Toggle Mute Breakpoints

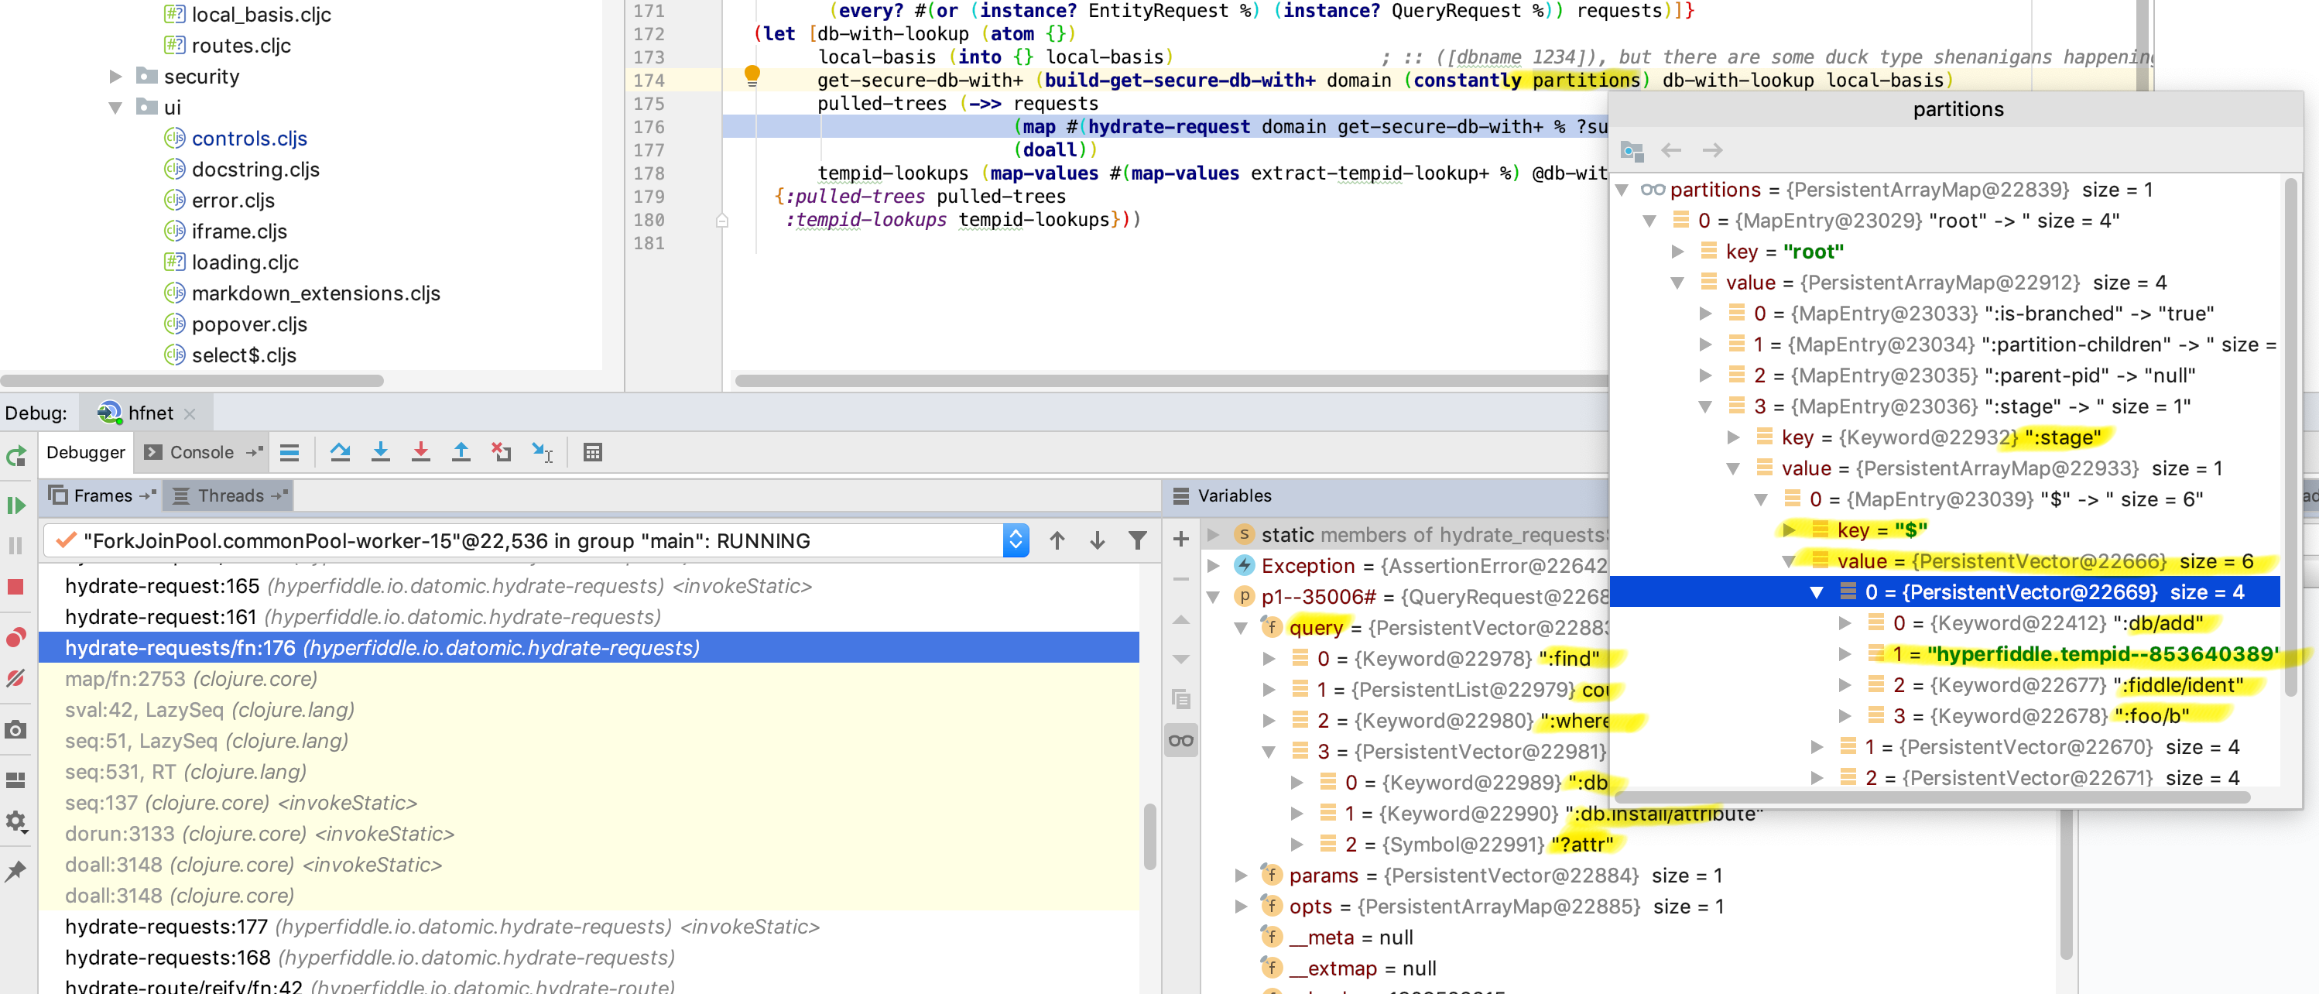click(x=16, y=678)
